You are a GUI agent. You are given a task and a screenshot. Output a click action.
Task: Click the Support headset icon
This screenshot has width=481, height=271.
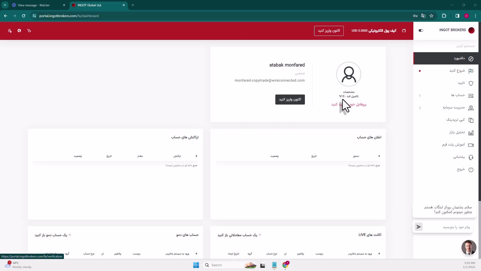[471, 157]
